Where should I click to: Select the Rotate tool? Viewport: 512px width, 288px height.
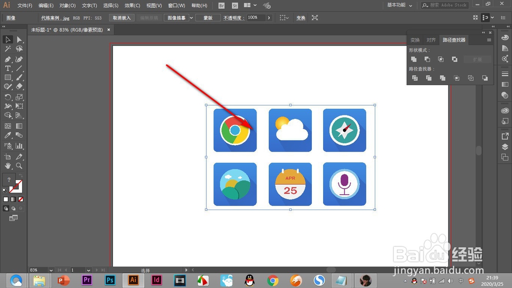pyautogui.click(x=8, y=97)
